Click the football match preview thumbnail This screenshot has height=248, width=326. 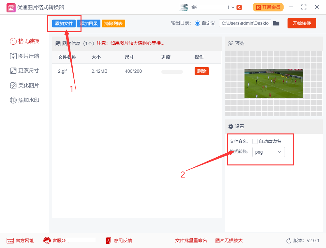point(274,84)
